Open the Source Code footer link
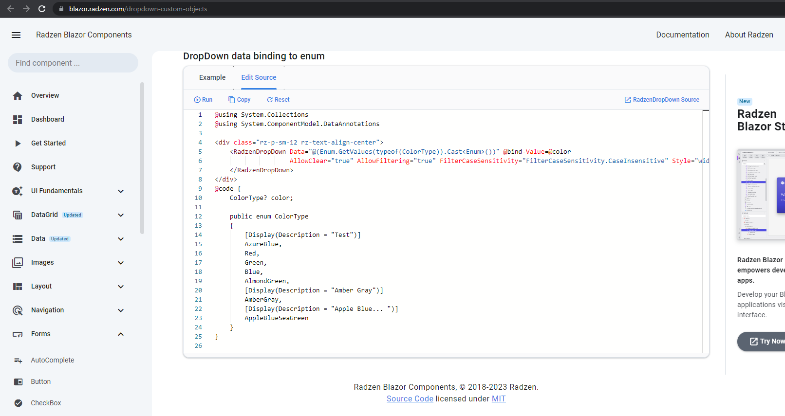This screenshot has width=785, height=416. (x=410, y=399)
